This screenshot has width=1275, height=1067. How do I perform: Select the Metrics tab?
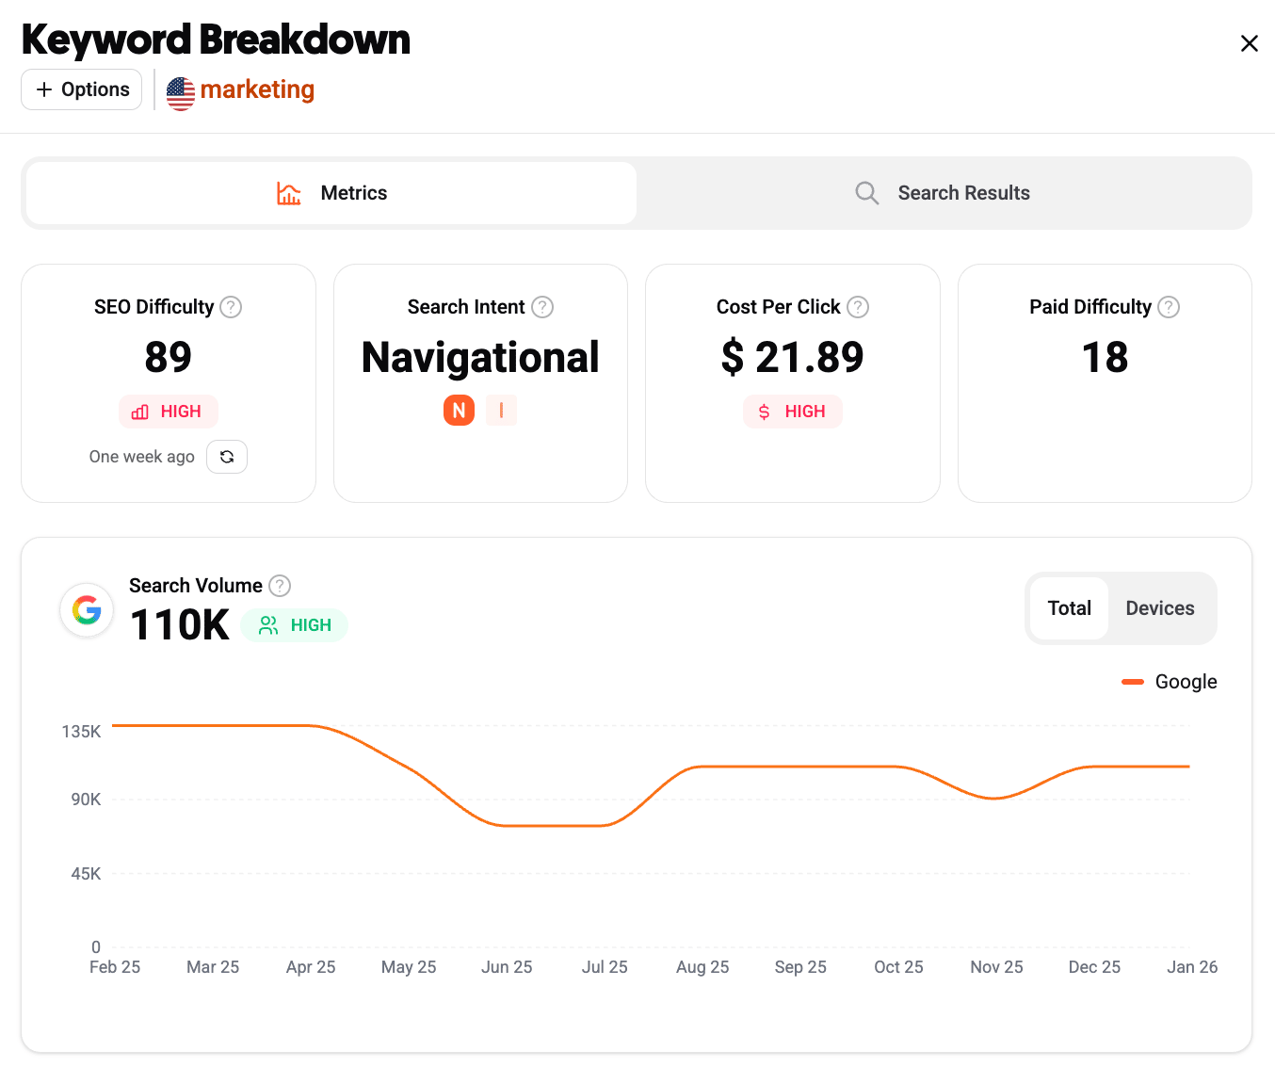pos(331,193)
